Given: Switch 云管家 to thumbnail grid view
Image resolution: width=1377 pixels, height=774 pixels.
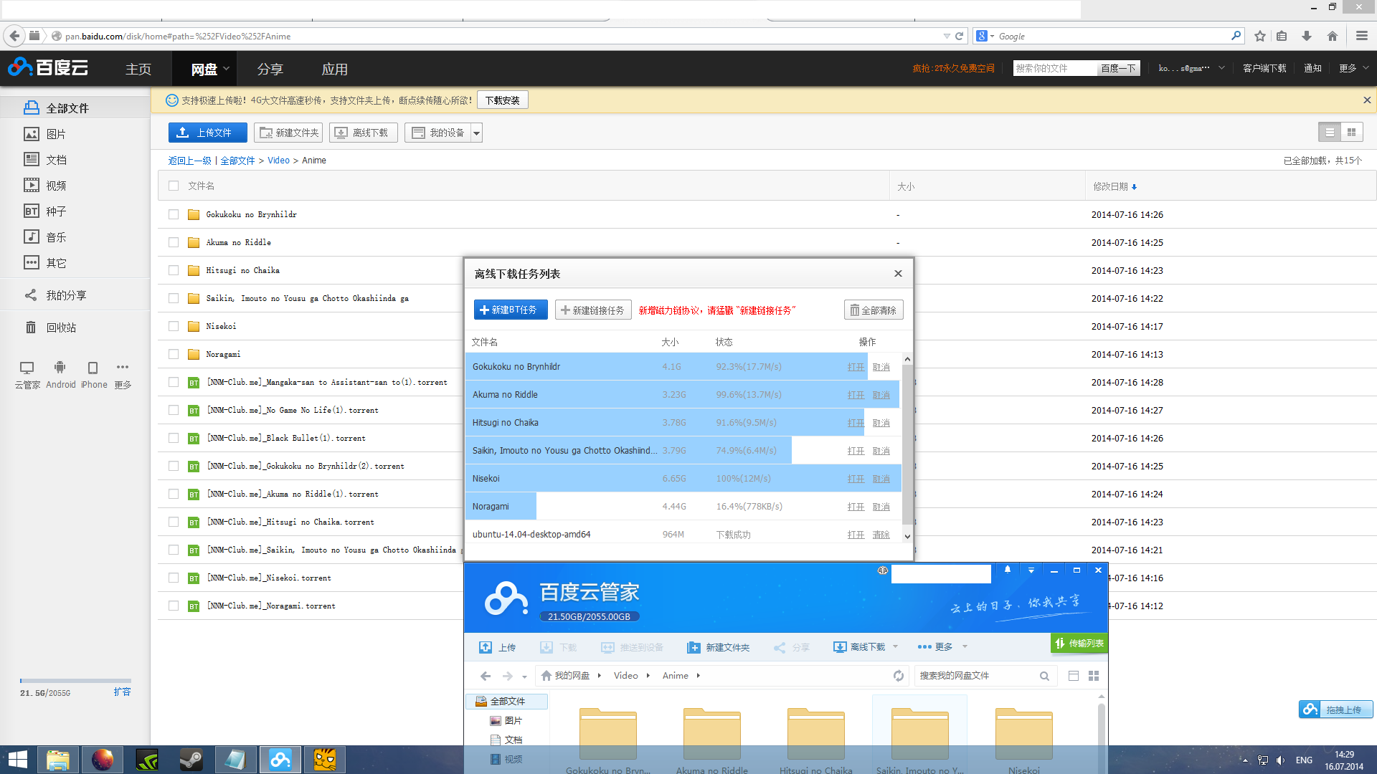Looking at the screenshot, I should click(1094, 676).
